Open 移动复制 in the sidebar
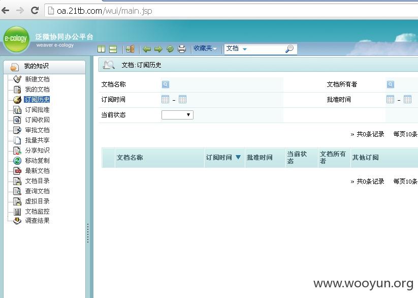Viewport: 418px width, 298px height. coord(37,161)
